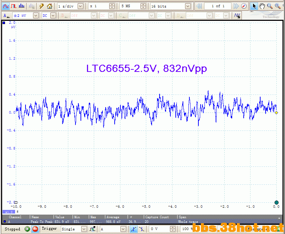
Task: Open trigger source A dropdown
Action: click(123, 229)
